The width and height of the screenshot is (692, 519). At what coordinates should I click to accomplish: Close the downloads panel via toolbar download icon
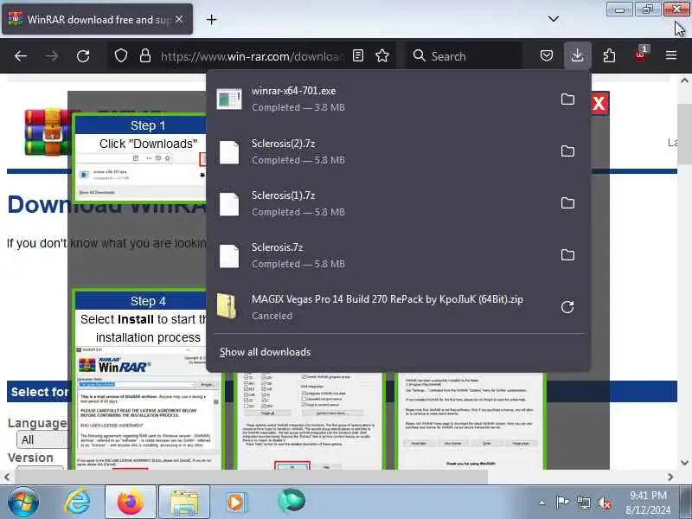tap(577, 56)
